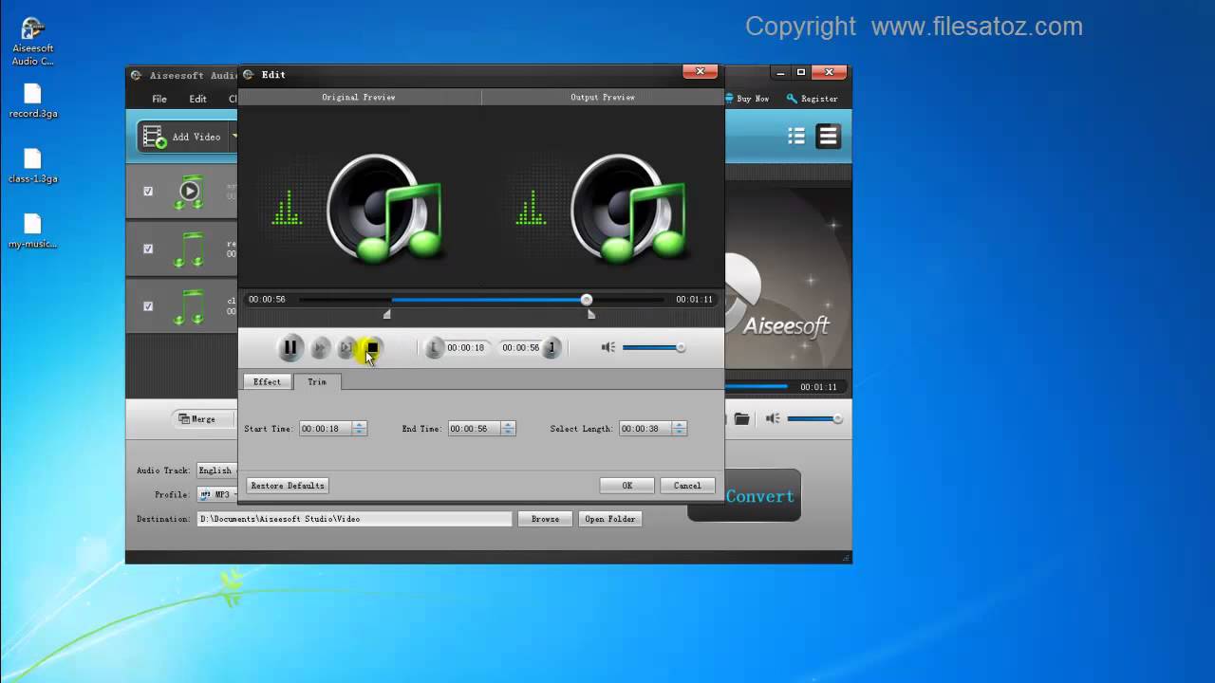Image resolution: width=1215 pixels, height=683 pixels.
Task: Set trim start with the left bracket button
Action: 434,348
